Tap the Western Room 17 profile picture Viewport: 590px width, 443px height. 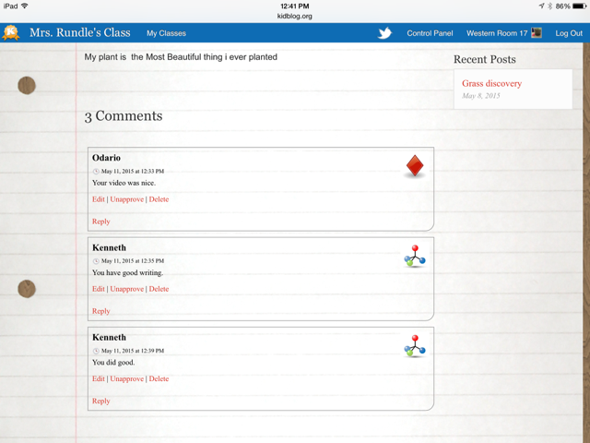coord(537,33)
